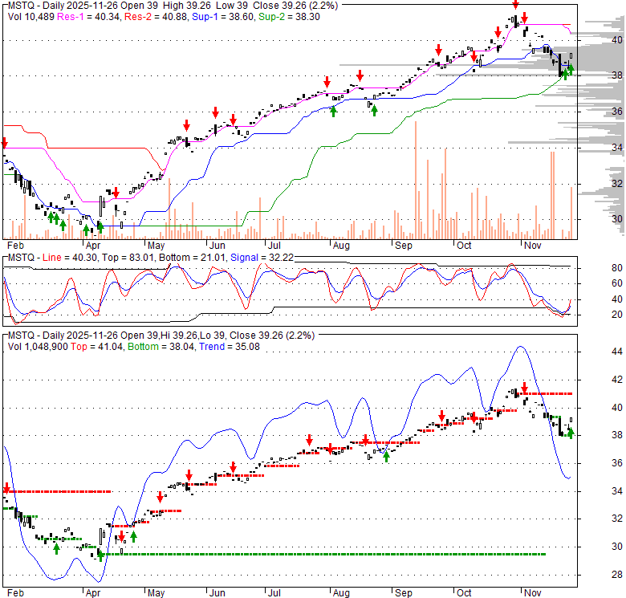626x598 pixels.
Task: Click the tallest volume bar in September
Action: tap(415, 179)
